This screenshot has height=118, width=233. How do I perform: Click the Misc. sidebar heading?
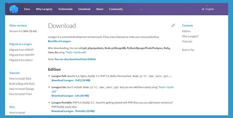coord(12,107)
